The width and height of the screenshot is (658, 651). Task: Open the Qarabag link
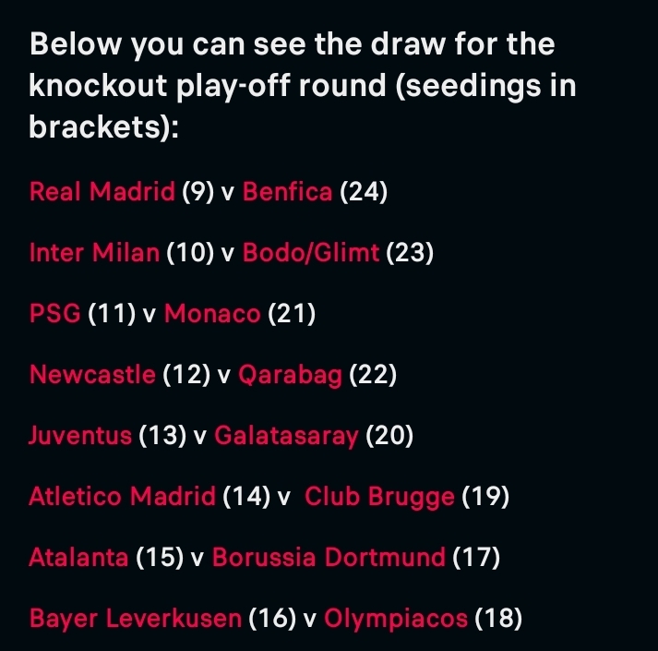(291, 375)
